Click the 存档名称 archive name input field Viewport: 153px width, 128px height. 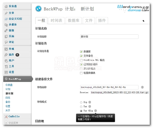click(x=109, y=87)
